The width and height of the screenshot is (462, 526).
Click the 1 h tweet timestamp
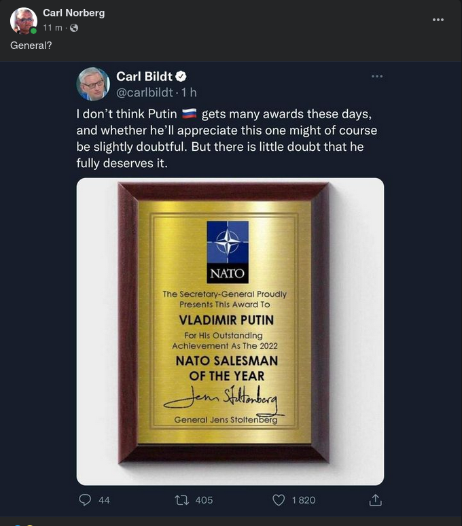(189, 92)
